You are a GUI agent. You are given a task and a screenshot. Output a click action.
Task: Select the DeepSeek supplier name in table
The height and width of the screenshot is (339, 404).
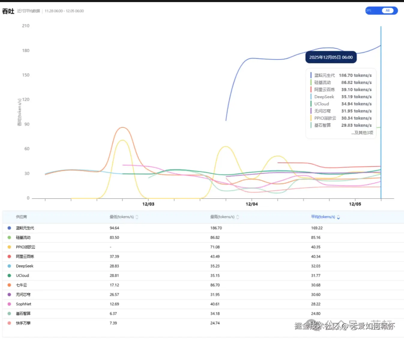click(25, 266)
